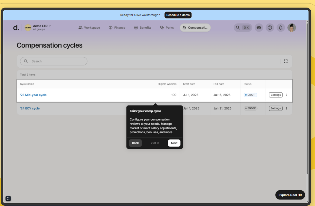The image size is (315, 206).
Task: Click the bottom-left fullscreen corner icon
Action: 8,198
